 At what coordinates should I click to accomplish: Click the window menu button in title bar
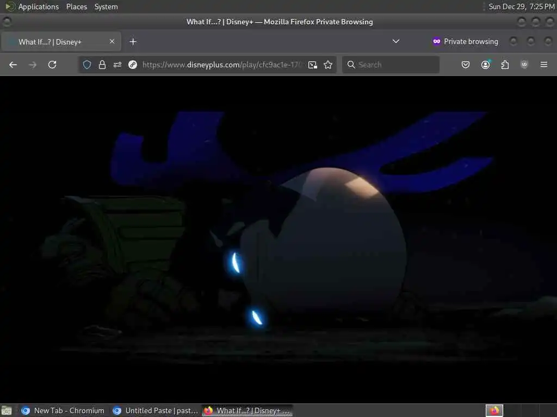(x=7, y=22)
